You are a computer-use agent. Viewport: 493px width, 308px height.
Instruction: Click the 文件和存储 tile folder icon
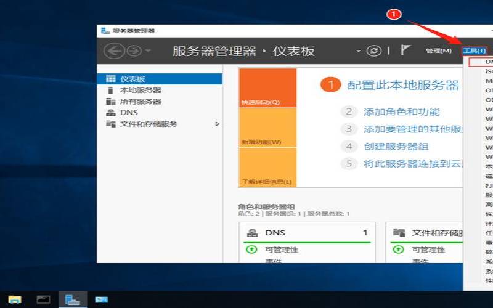coord(399,233)
